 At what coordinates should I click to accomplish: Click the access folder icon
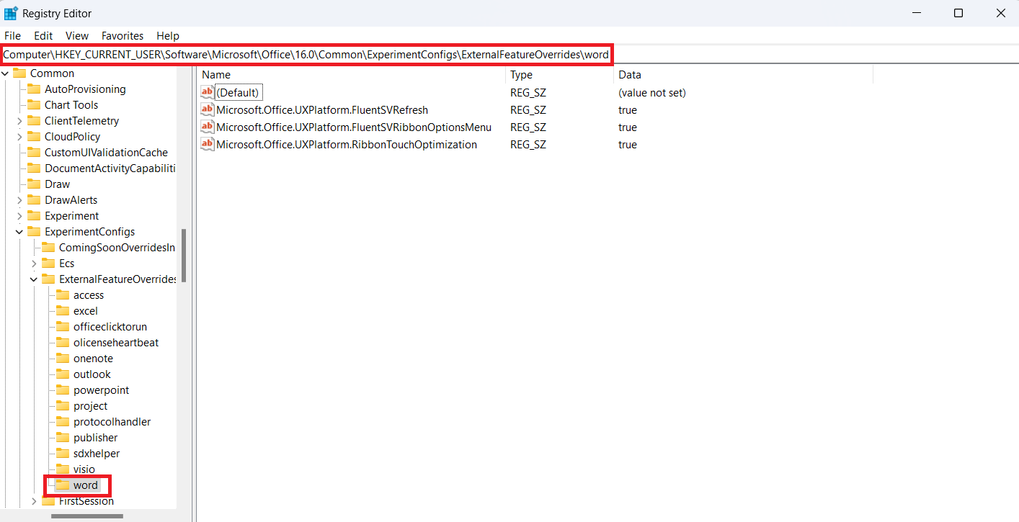63,295
